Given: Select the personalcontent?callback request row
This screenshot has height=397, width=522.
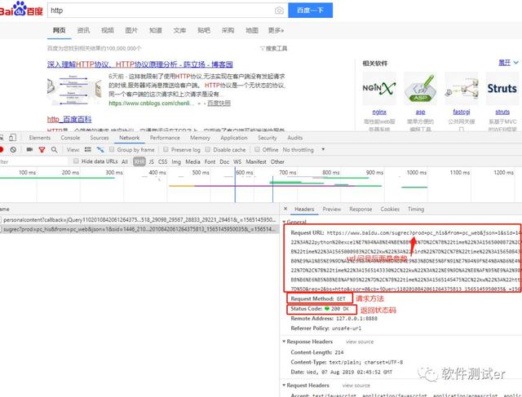Looking at the screenshot, I should tap(139, 219).
